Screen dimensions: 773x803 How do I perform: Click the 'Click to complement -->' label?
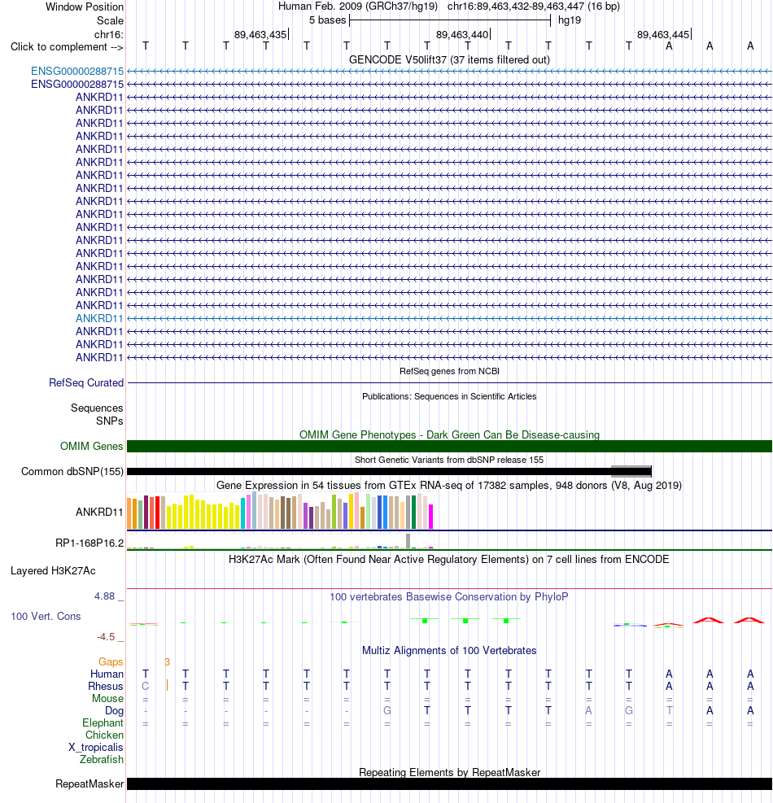click(x=67, y=47)
